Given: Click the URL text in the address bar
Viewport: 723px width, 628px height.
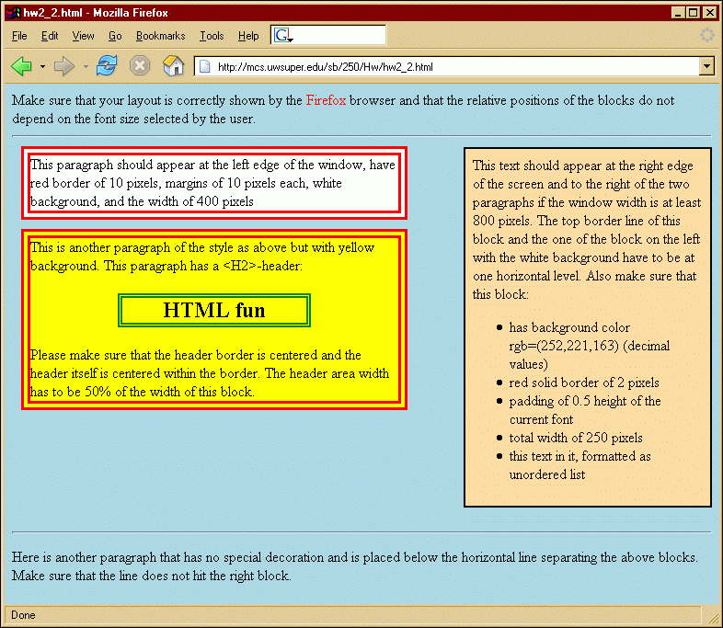Looking at the screenshot, I should (326, 67).
